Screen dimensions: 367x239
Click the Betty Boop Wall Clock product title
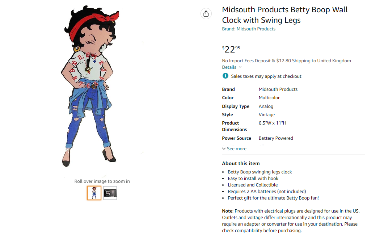[284, 15]
